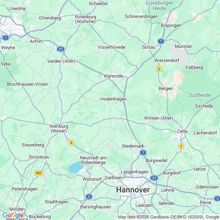The width and height of the screenshot is (220, 220).
Task: Click the B3 shield near Wietzendorf
Action: tap(159, 69)
